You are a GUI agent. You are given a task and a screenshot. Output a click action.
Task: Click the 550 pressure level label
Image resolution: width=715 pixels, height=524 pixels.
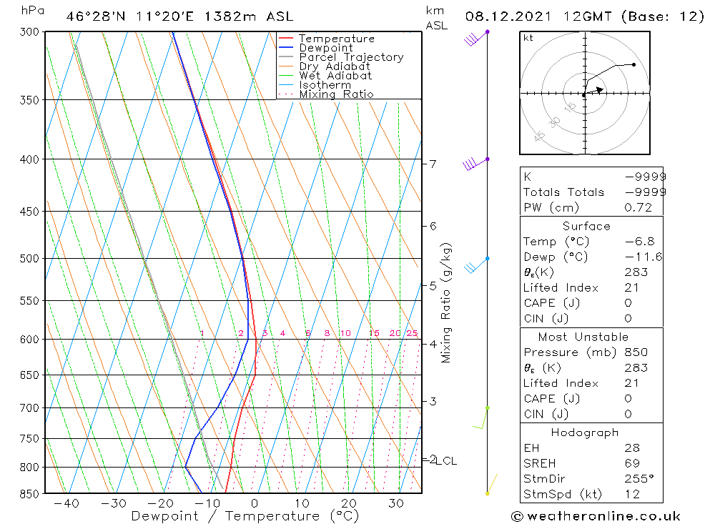29,301
